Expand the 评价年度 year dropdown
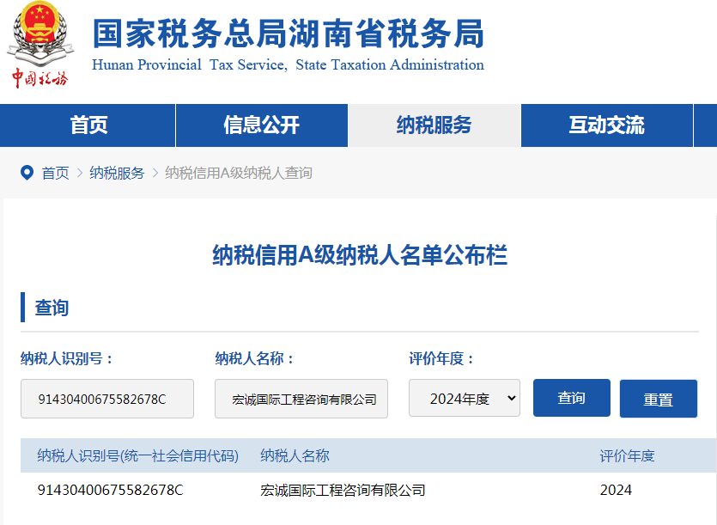 coord(465,398)
